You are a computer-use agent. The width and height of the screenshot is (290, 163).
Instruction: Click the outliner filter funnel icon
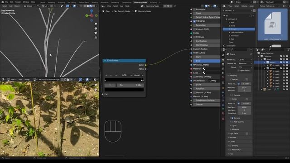(x=288, y=49)
